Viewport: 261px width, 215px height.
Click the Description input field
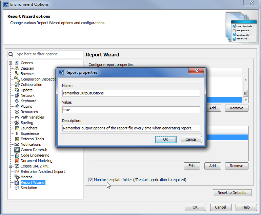131,128
